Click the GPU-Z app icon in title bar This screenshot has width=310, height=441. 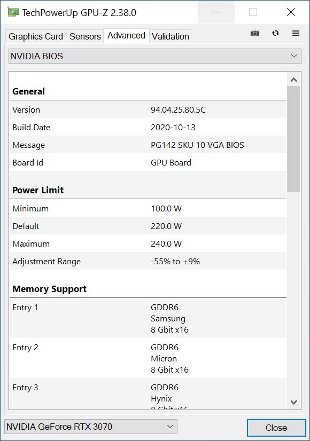(13, 12)
